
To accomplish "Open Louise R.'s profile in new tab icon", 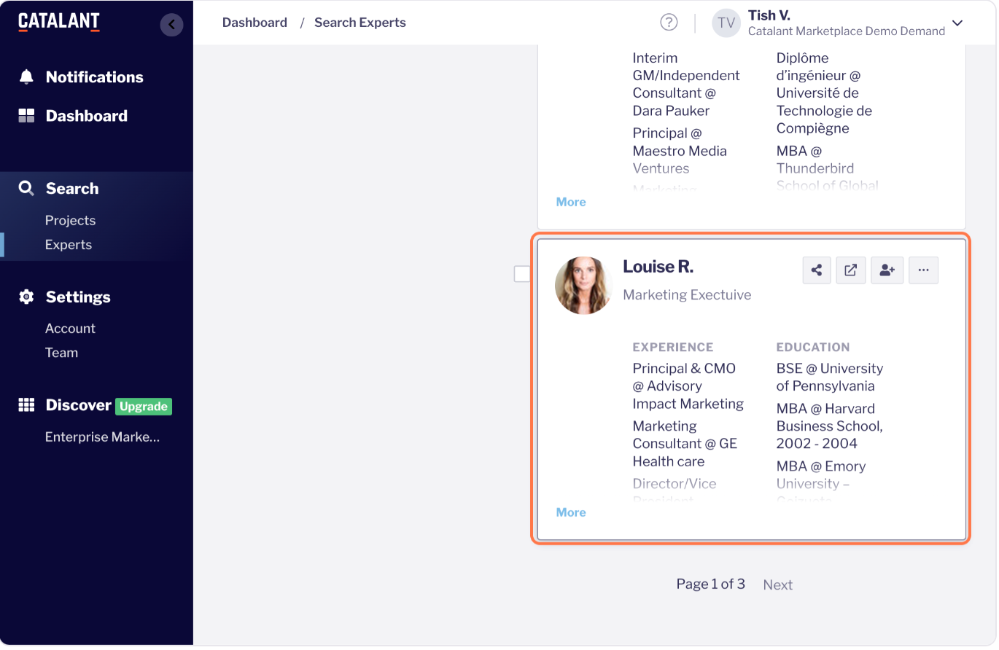I will (851, 270).
